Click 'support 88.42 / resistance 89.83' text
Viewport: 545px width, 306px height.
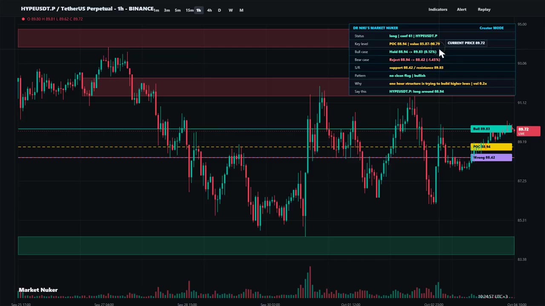click(416, 68)
